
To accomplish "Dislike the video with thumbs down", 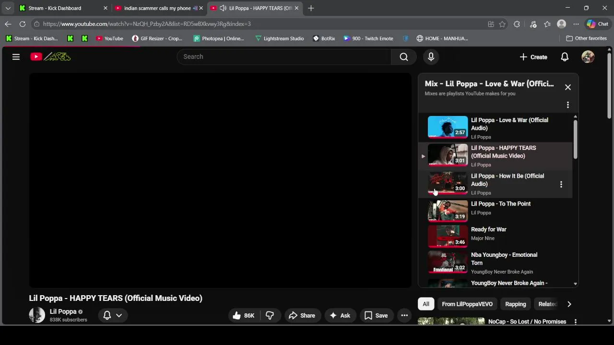I will [270, 315].
